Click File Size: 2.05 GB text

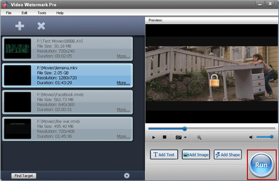53,73
